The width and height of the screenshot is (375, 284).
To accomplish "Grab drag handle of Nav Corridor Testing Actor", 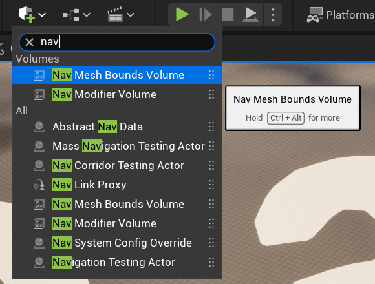I will pyautogui.click(x=211, y=165).
